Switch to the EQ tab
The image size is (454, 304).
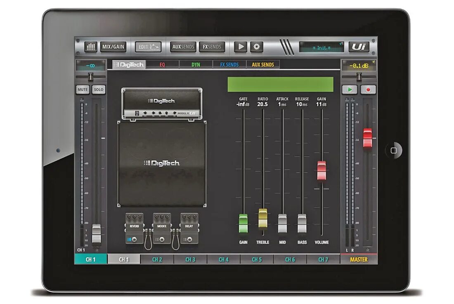[x=163, y=64]
